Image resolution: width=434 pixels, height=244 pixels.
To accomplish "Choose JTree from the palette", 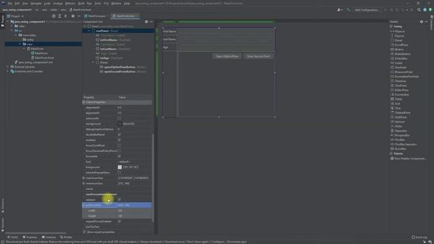I will tap(395, 108).
